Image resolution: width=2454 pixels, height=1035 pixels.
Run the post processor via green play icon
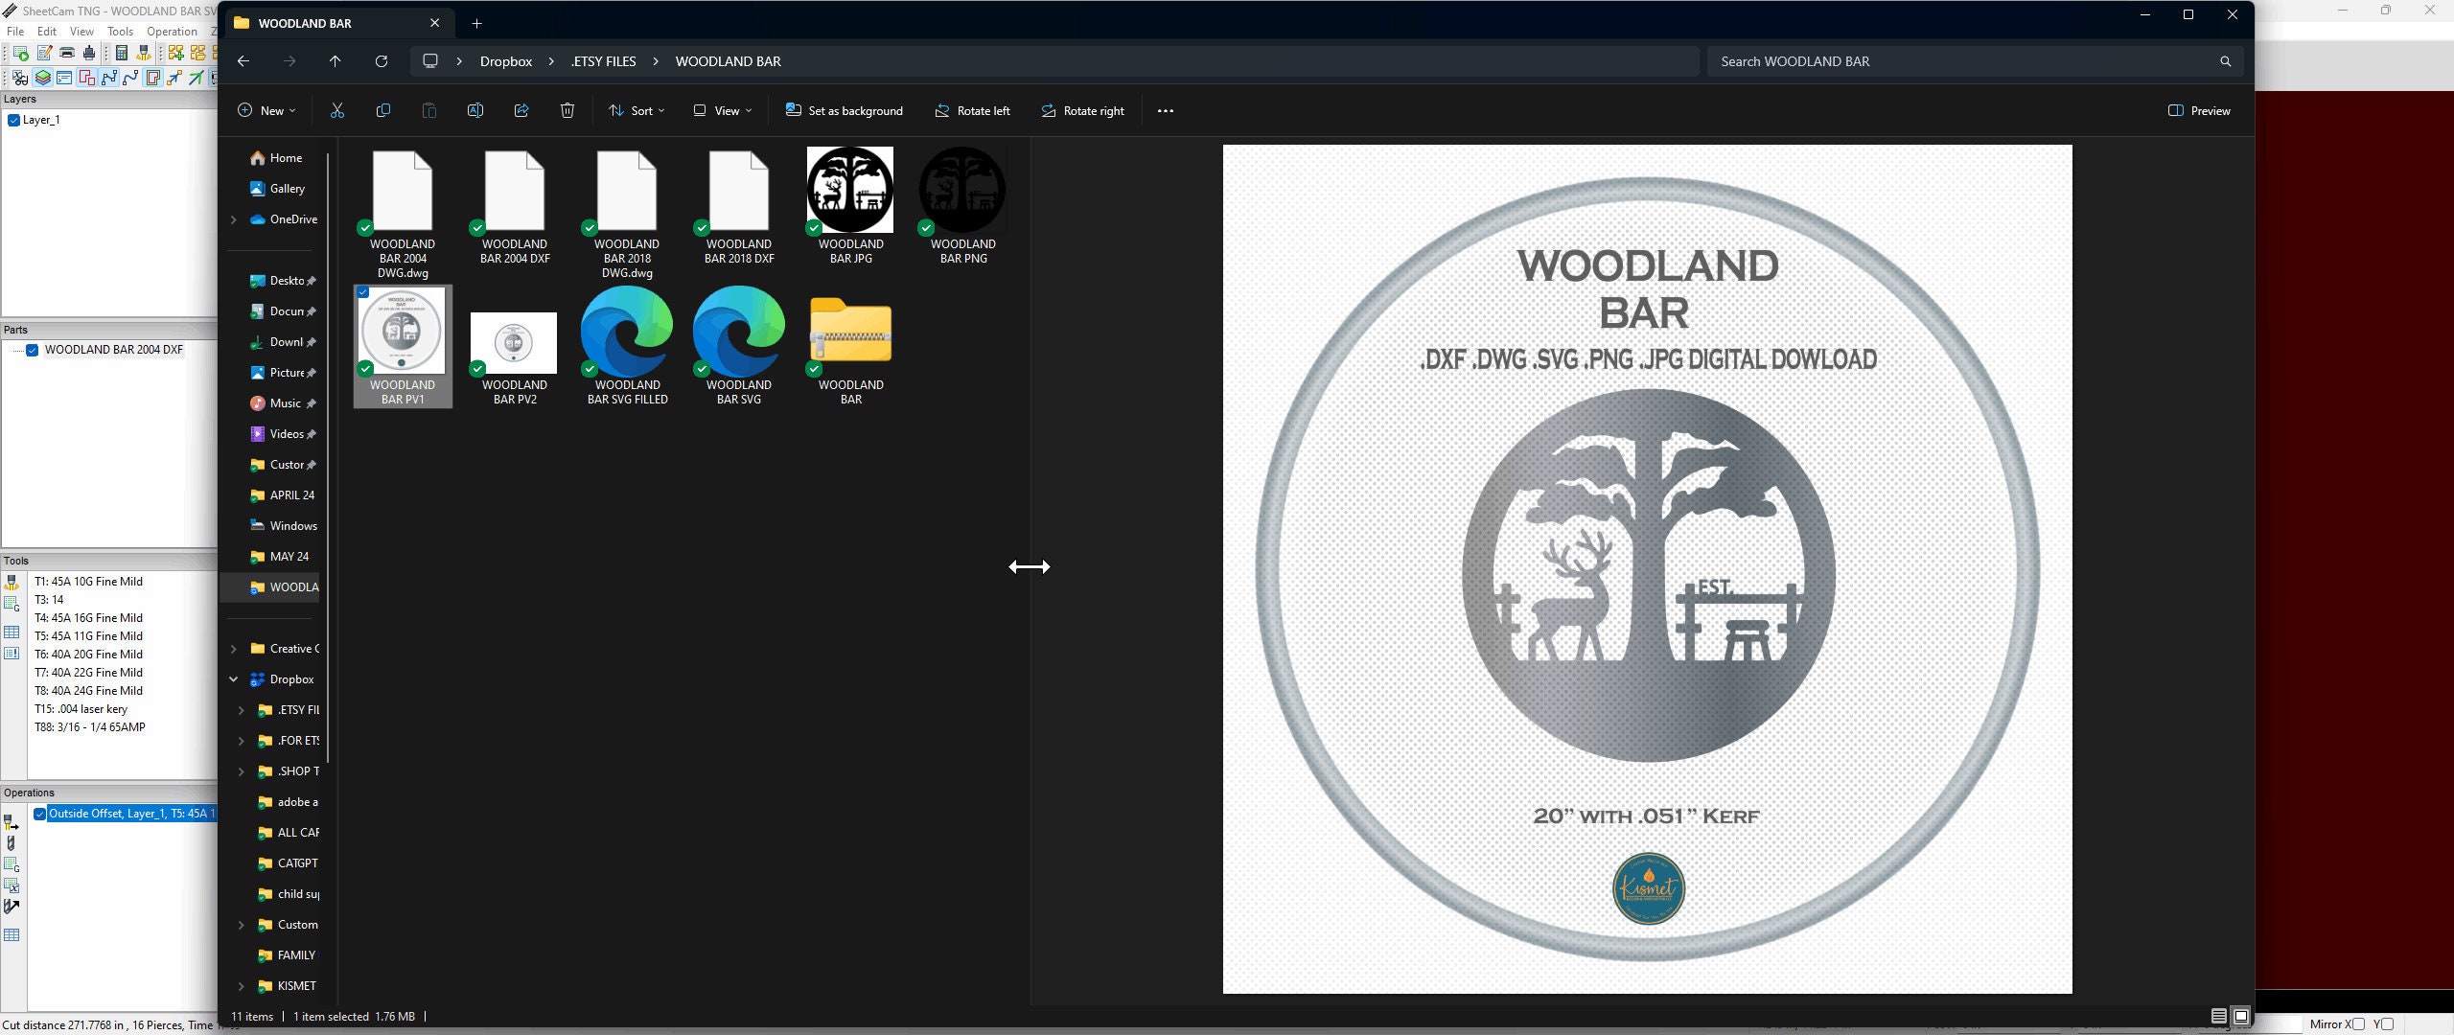(21, 53)
